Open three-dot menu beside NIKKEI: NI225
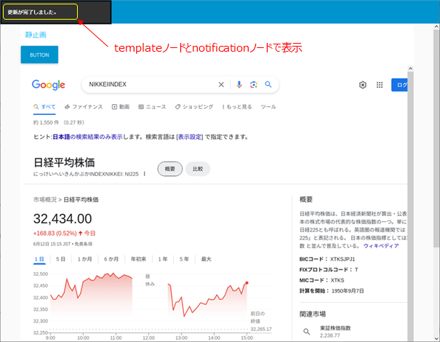Image resolution: width=440 pixels, height=342 pixels. pyautogui.click(x=145, y=174)
